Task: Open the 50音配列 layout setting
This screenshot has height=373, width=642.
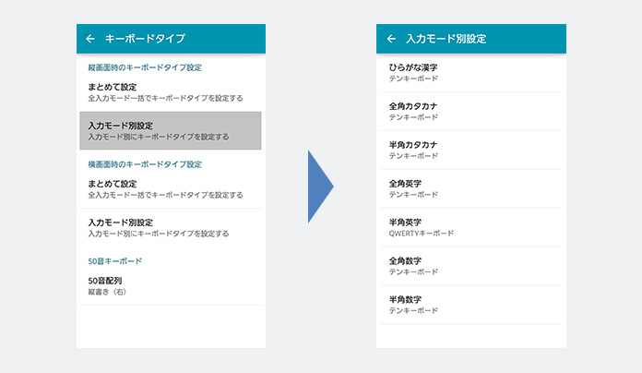Action: 171,285
